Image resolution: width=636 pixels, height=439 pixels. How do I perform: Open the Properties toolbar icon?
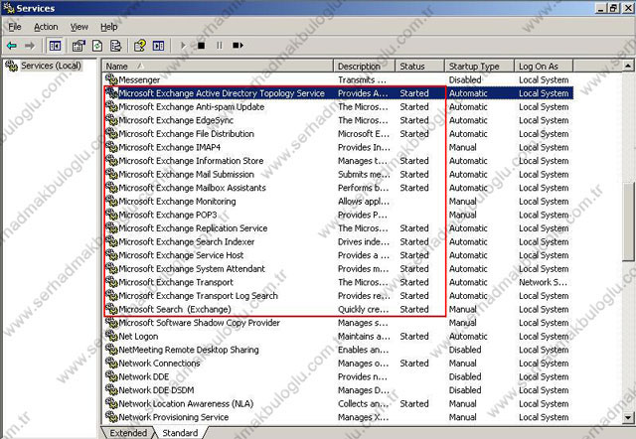[x=79, y=46]
